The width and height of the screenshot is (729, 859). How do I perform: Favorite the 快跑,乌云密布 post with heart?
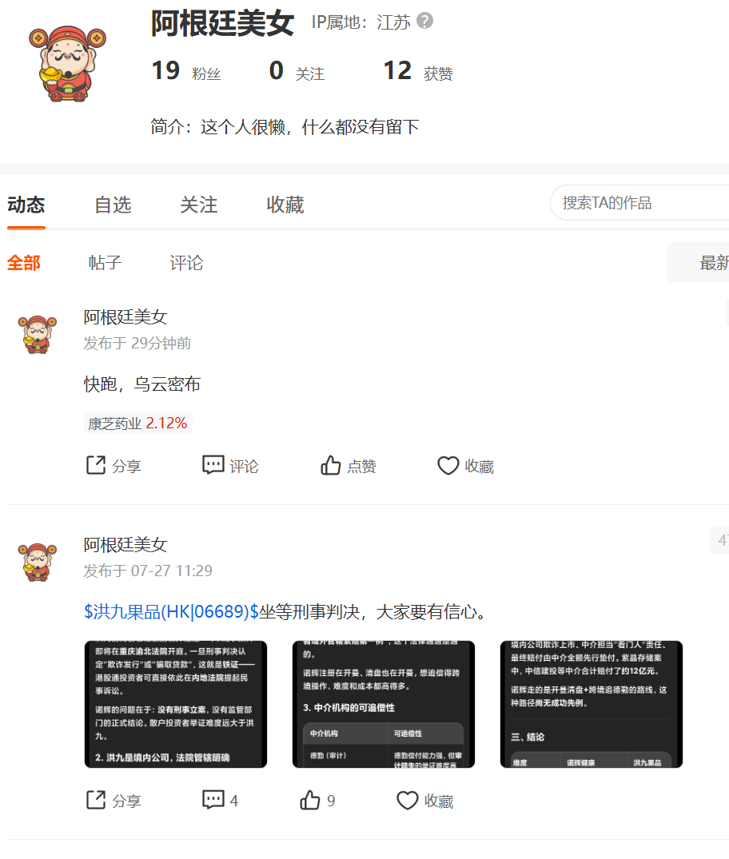(x=465, y=466)
